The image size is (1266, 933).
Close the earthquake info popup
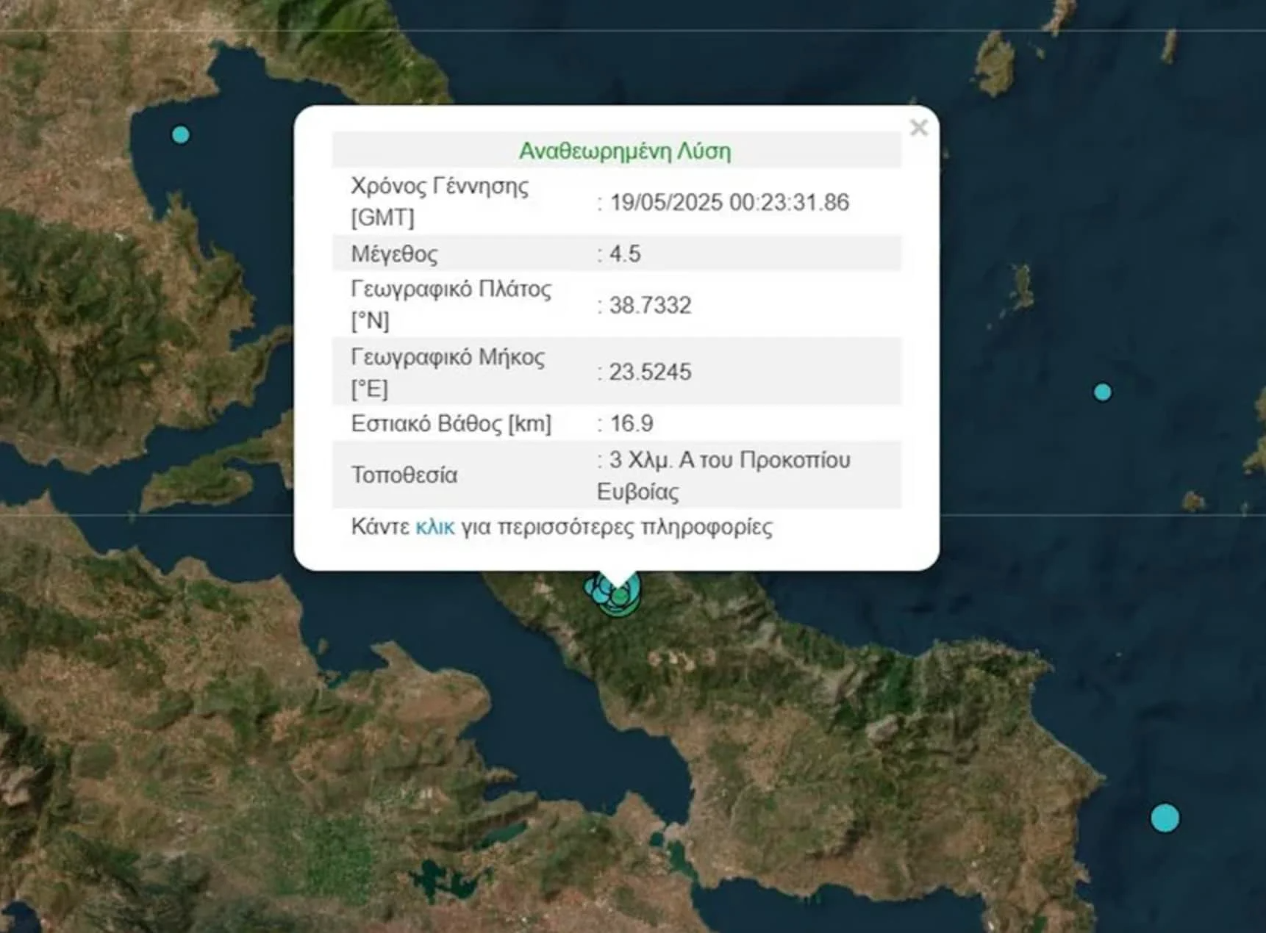tap(918, 128)
